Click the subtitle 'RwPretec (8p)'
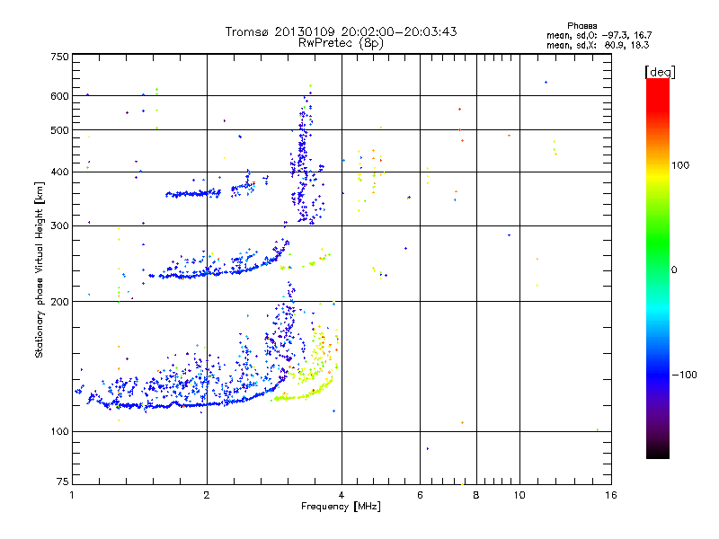Screen dimensions: 719x539 click(341, 43)
